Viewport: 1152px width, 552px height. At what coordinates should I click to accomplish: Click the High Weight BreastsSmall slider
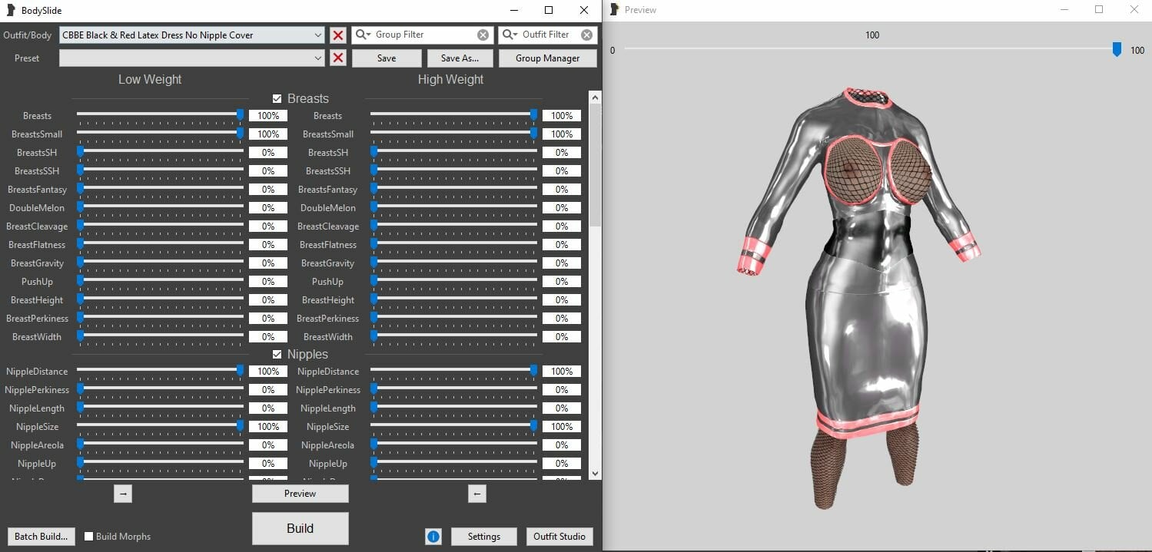click(x=453, y=134)
